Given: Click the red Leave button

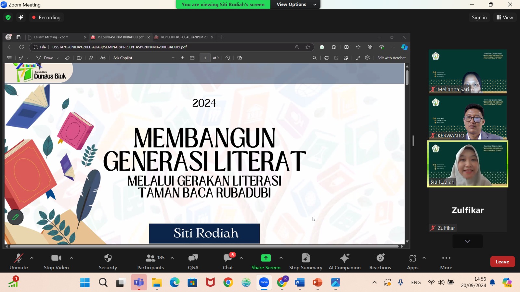Looking at the screenshot, I should tap(502, 262).
